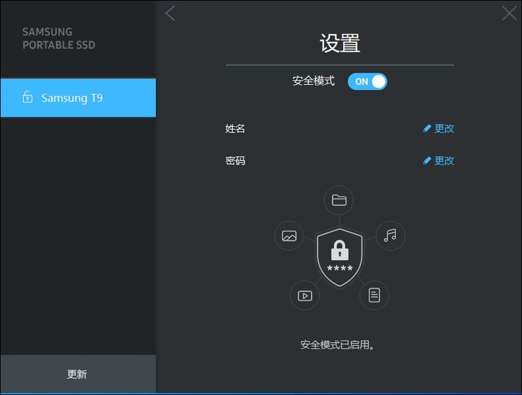
Task: Click the SAMSUNG PORTABLE SSD logo text
Action: coord(59,38)
